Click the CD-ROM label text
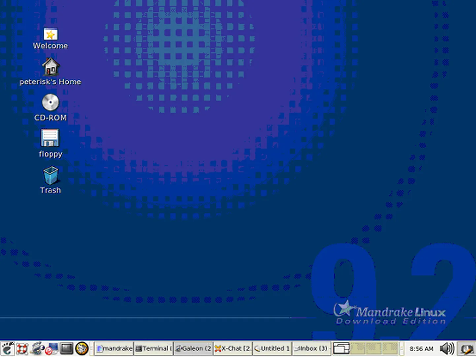This screenshot has height=357, width=476. point(51,118)
